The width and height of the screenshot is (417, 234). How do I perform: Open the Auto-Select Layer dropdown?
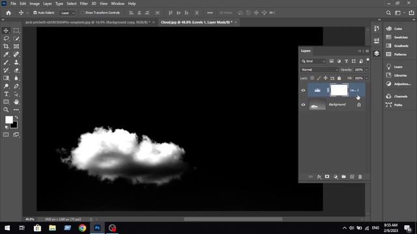tap(68, 13)
